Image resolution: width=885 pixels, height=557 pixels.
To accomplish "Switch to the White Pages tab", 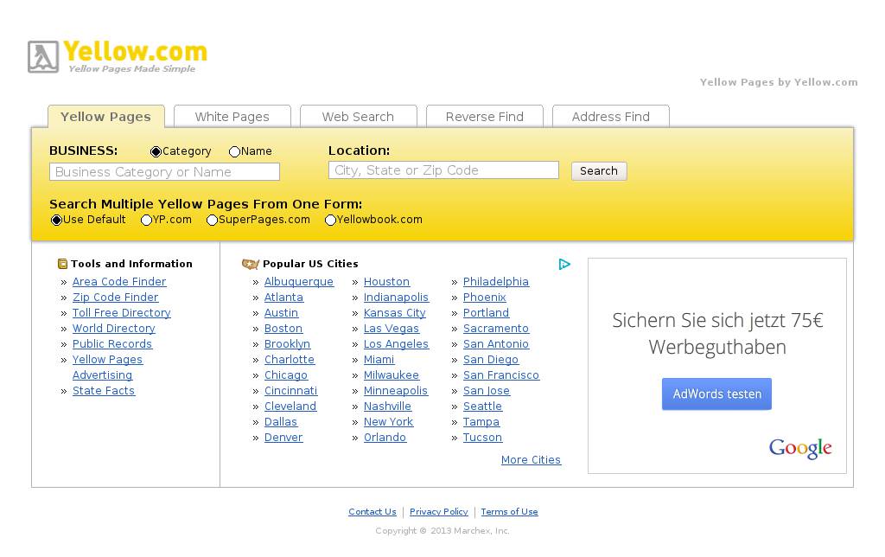I will coord(232,117).
